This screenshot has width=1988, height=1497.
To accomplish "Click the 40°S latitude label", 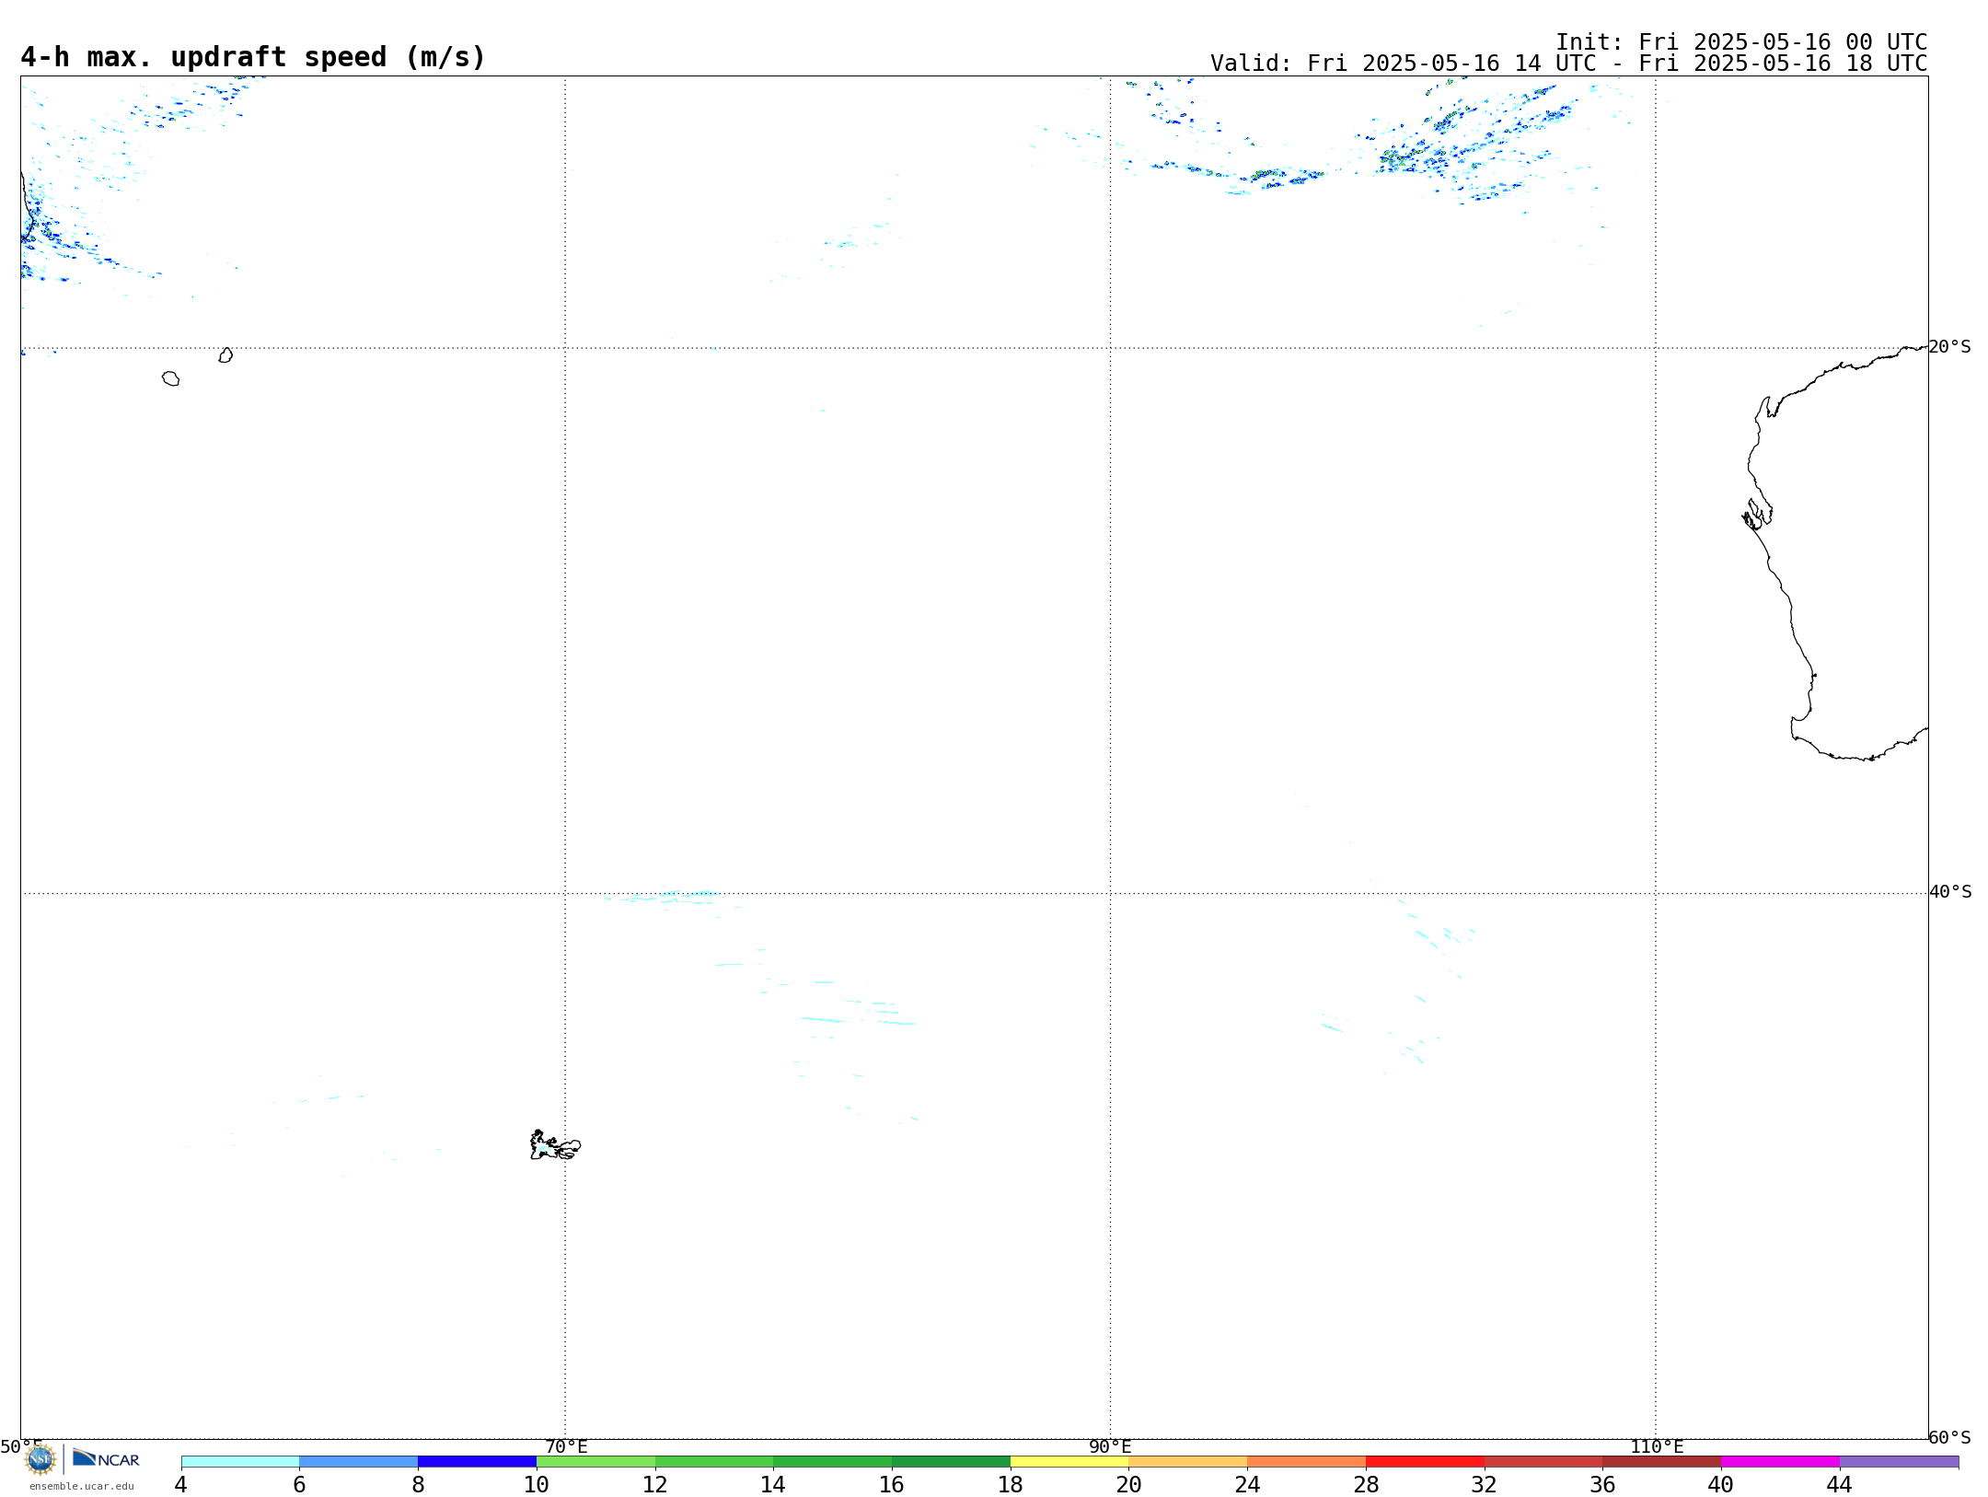I will (1950, 892).
